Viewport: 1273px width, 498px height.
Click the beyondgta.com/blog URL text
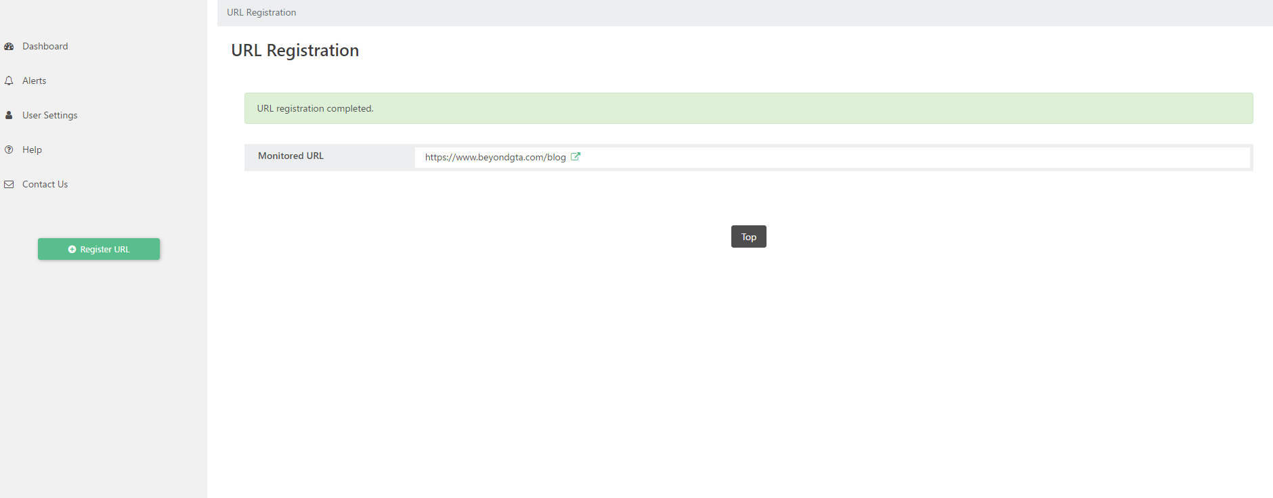click(x=495, y=157)
